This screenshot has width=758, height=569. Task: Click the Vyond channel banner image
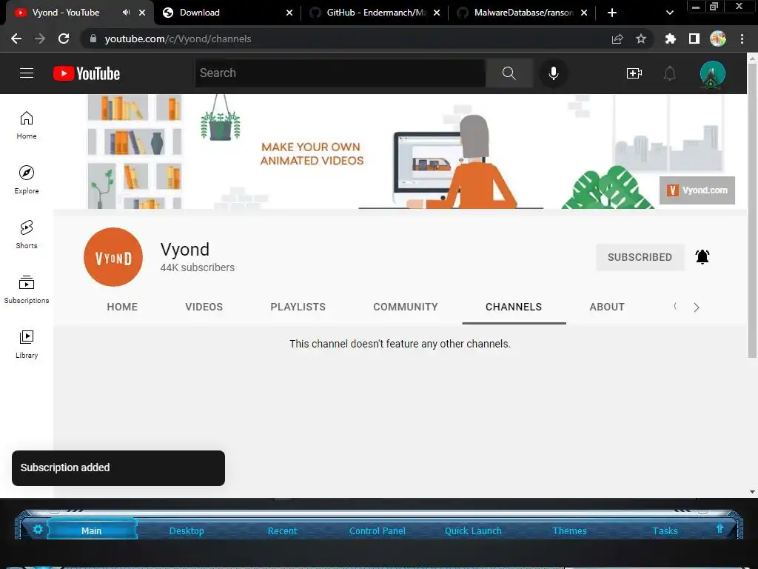click(400, 151)
